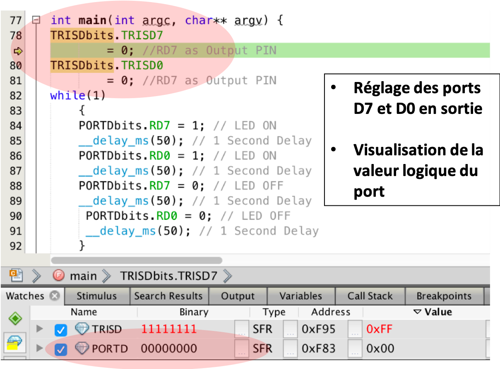Open breadcrumb chevron after main
500x369 pixels.
(x=107, y=275)
